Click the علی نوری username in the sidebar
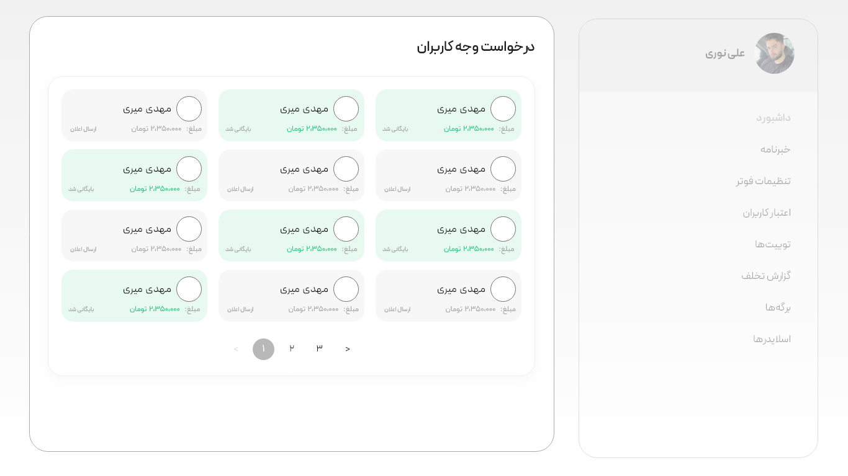848x476 pixels. 724,53
